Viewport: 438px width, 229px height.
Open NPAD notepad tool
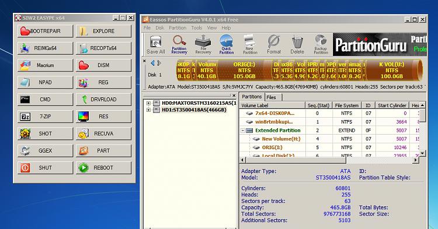click(x=45, y=82)
